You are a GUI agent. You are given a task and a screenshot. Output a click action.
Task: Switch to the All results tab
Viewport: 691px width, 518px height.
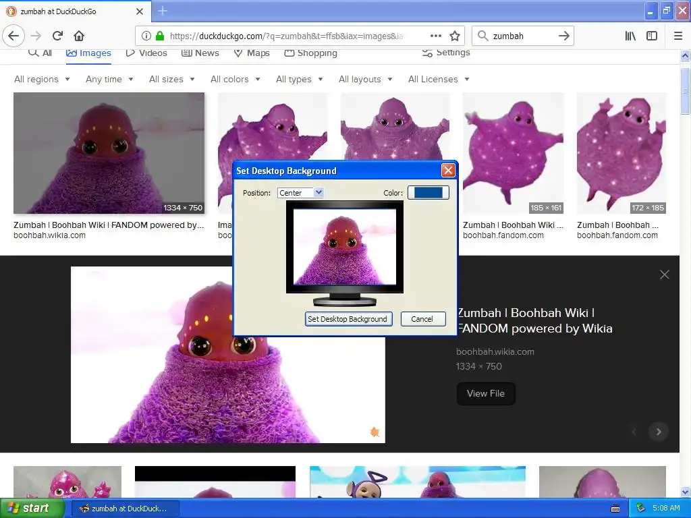40,53
